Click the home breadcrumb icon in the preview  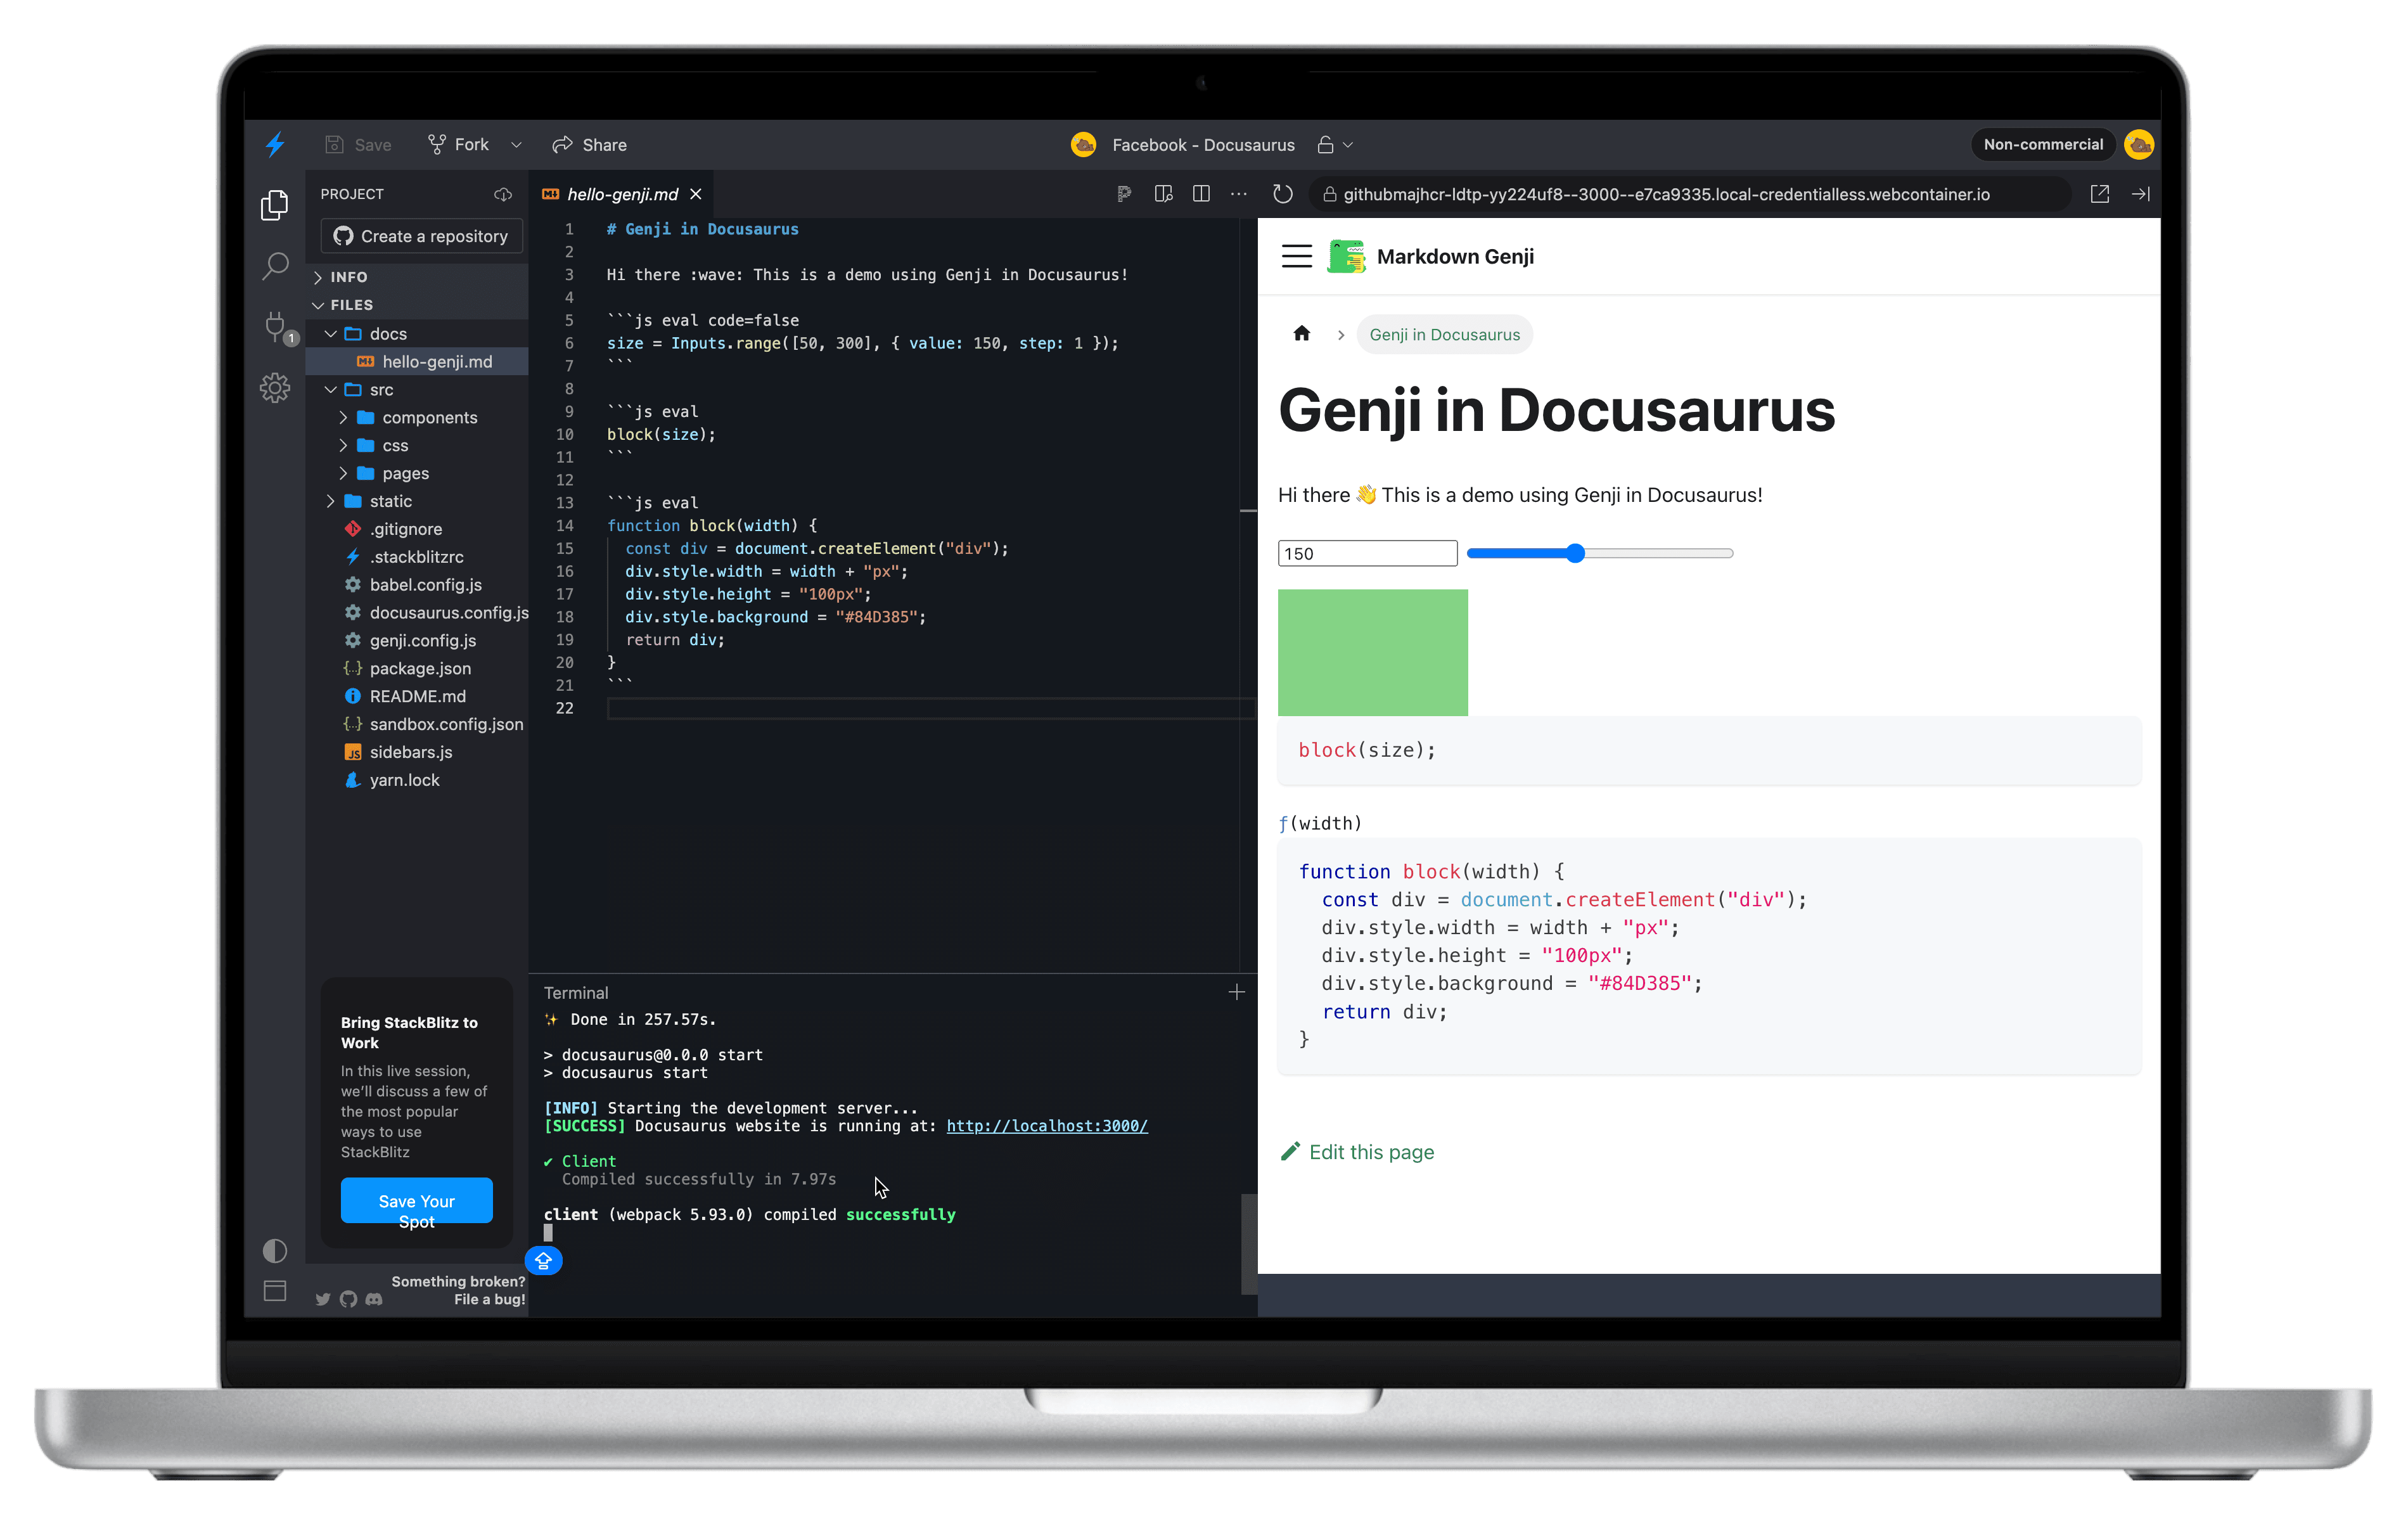[x=1301, y=334]
